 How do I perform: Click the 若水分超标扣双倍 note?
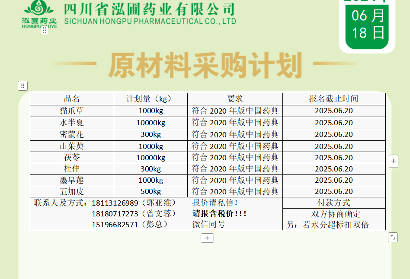tap(327, 225)
